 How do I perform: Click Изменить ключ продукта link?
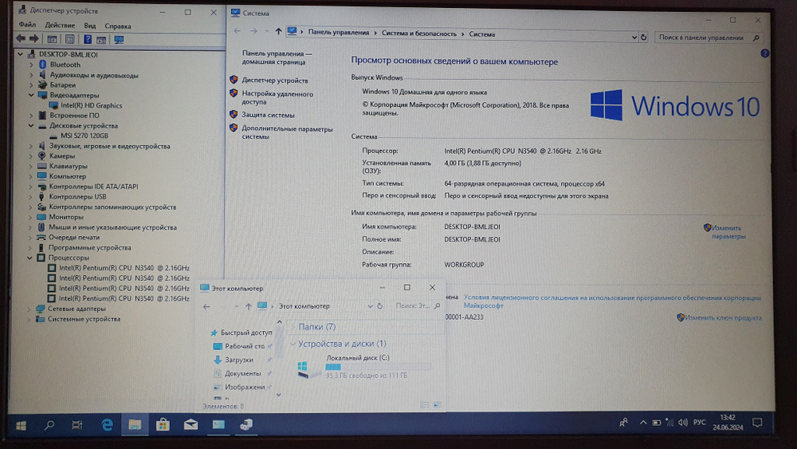coord(723,317)
